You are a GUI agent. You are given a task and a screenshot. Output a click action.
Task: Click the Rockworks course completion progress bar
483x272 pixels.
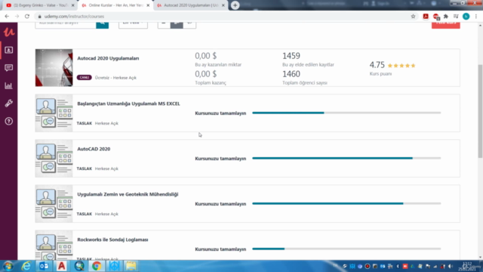[346, 249]
